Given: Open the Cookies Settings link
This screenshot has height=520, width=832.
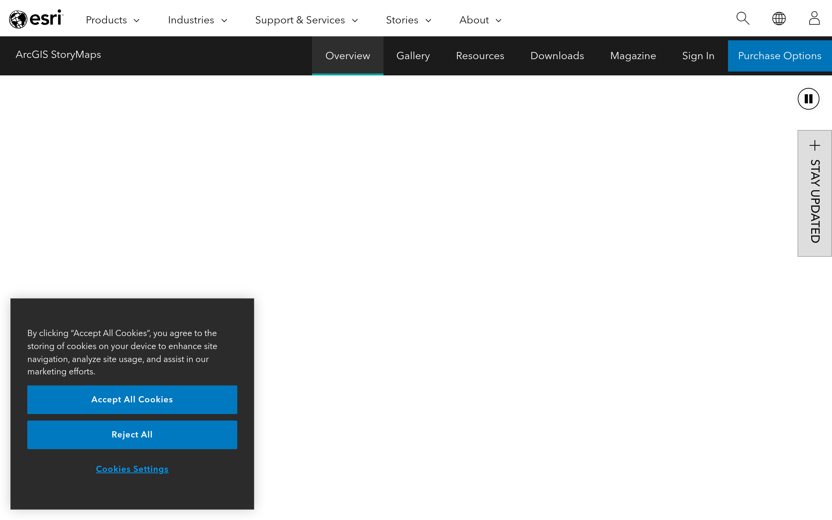Looking at the screenshot, I should tap(132, 469).
